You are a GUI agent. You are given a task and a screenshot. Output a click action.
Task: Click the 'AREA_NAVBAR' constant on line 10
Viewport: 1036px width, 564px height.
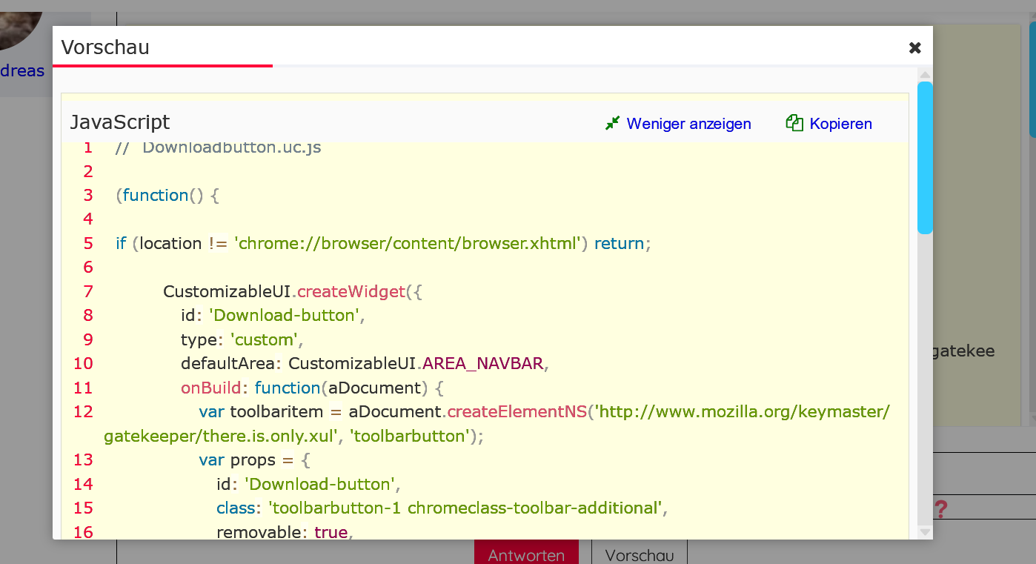point(483,363)
